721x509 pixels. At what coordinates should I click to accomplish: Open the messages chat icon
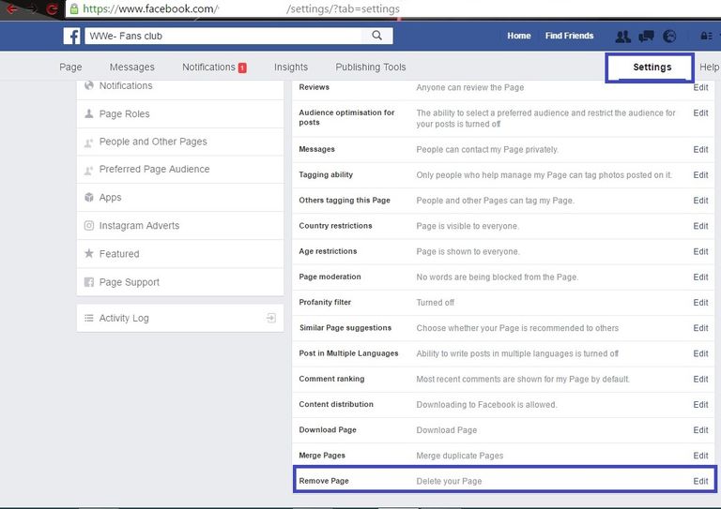(x=646, y=37)
